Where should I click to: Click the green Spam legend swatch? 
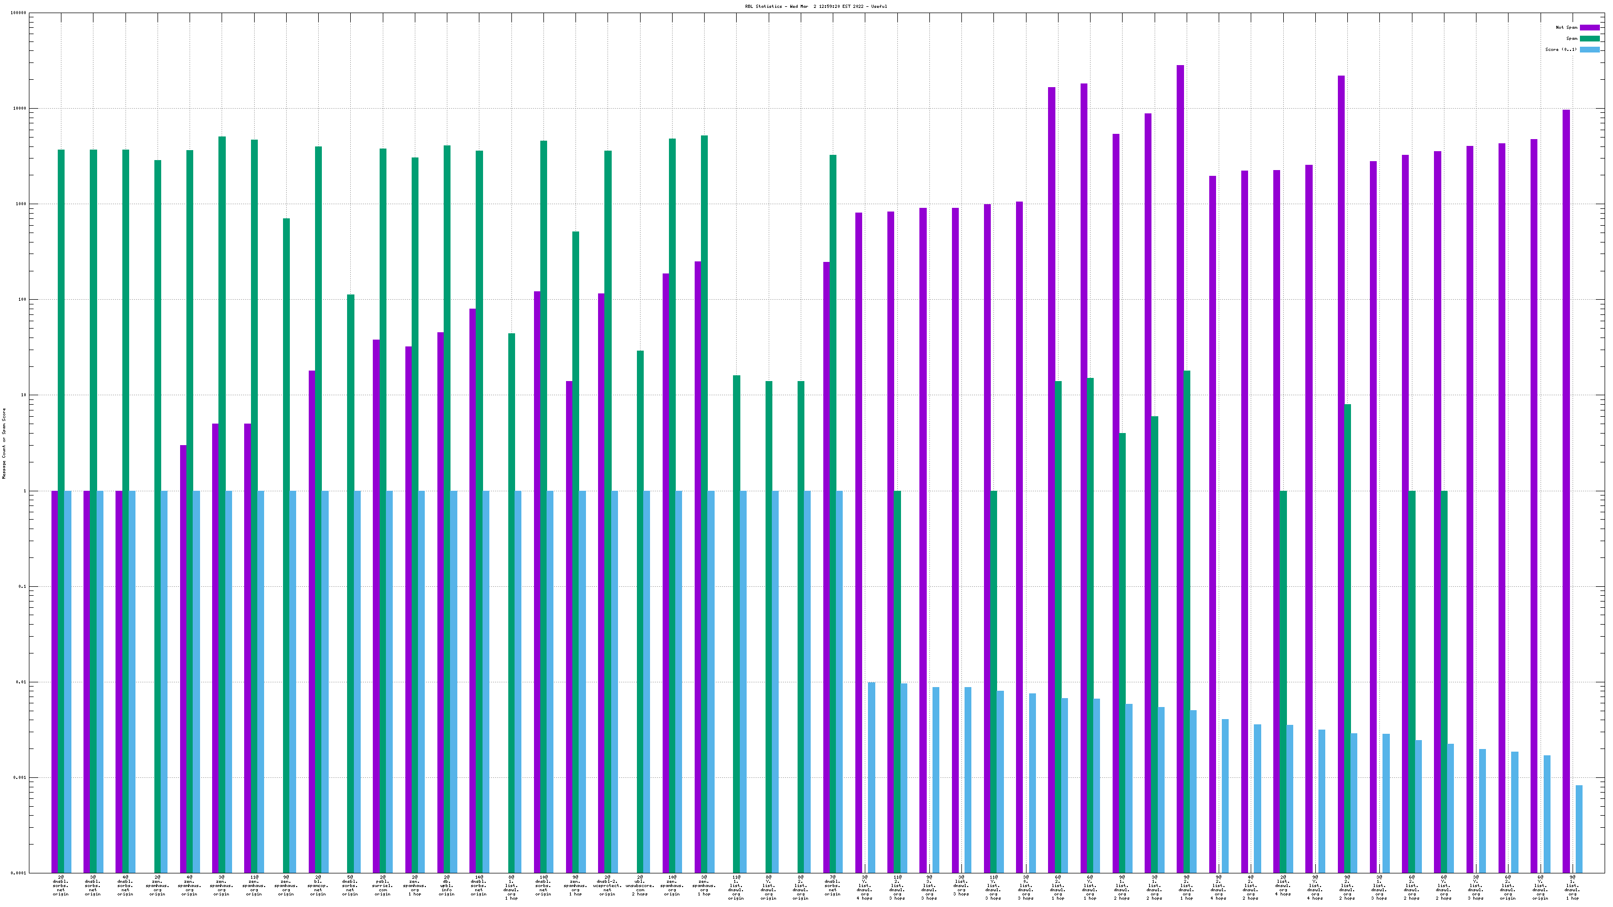pos(1589,39)
